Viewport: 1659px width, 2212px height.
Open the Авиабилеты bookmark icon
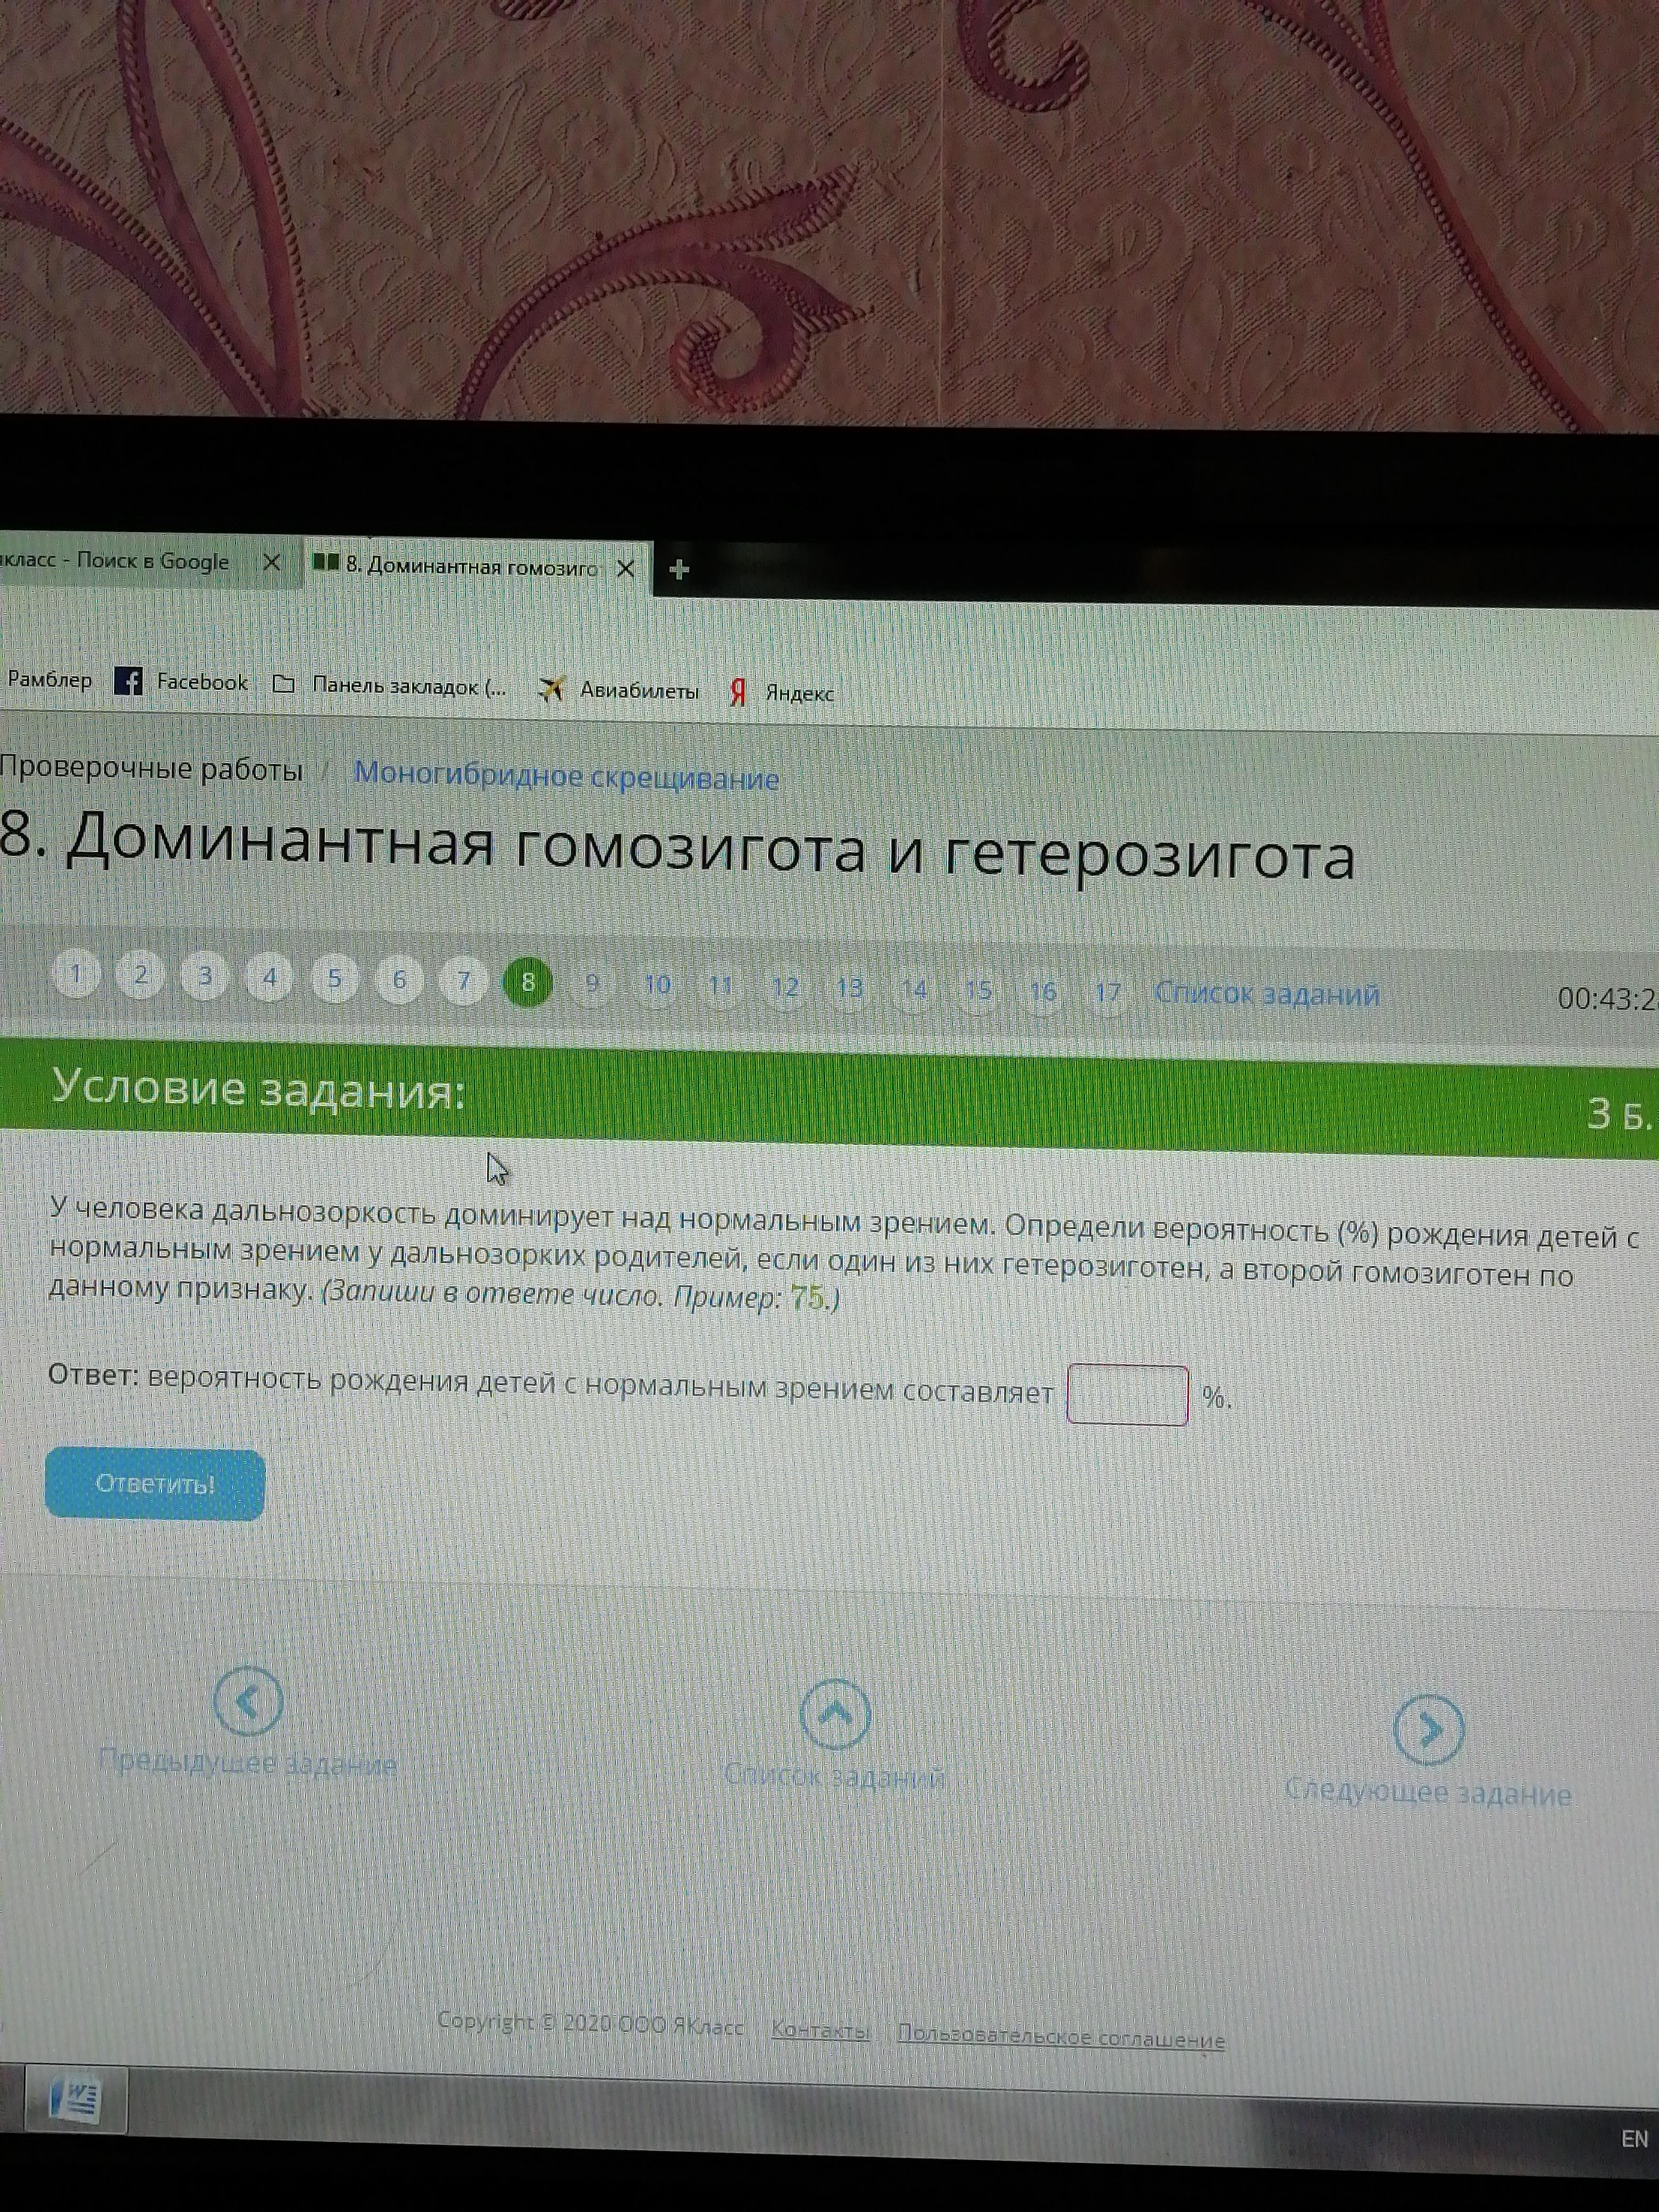551,689
